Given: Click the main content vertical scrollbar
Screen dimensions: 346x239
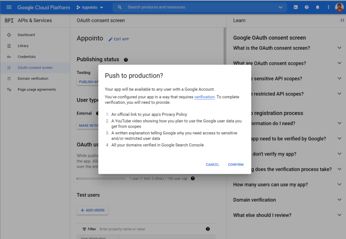Looking at the screenshot, I should (x=225, y=46).
